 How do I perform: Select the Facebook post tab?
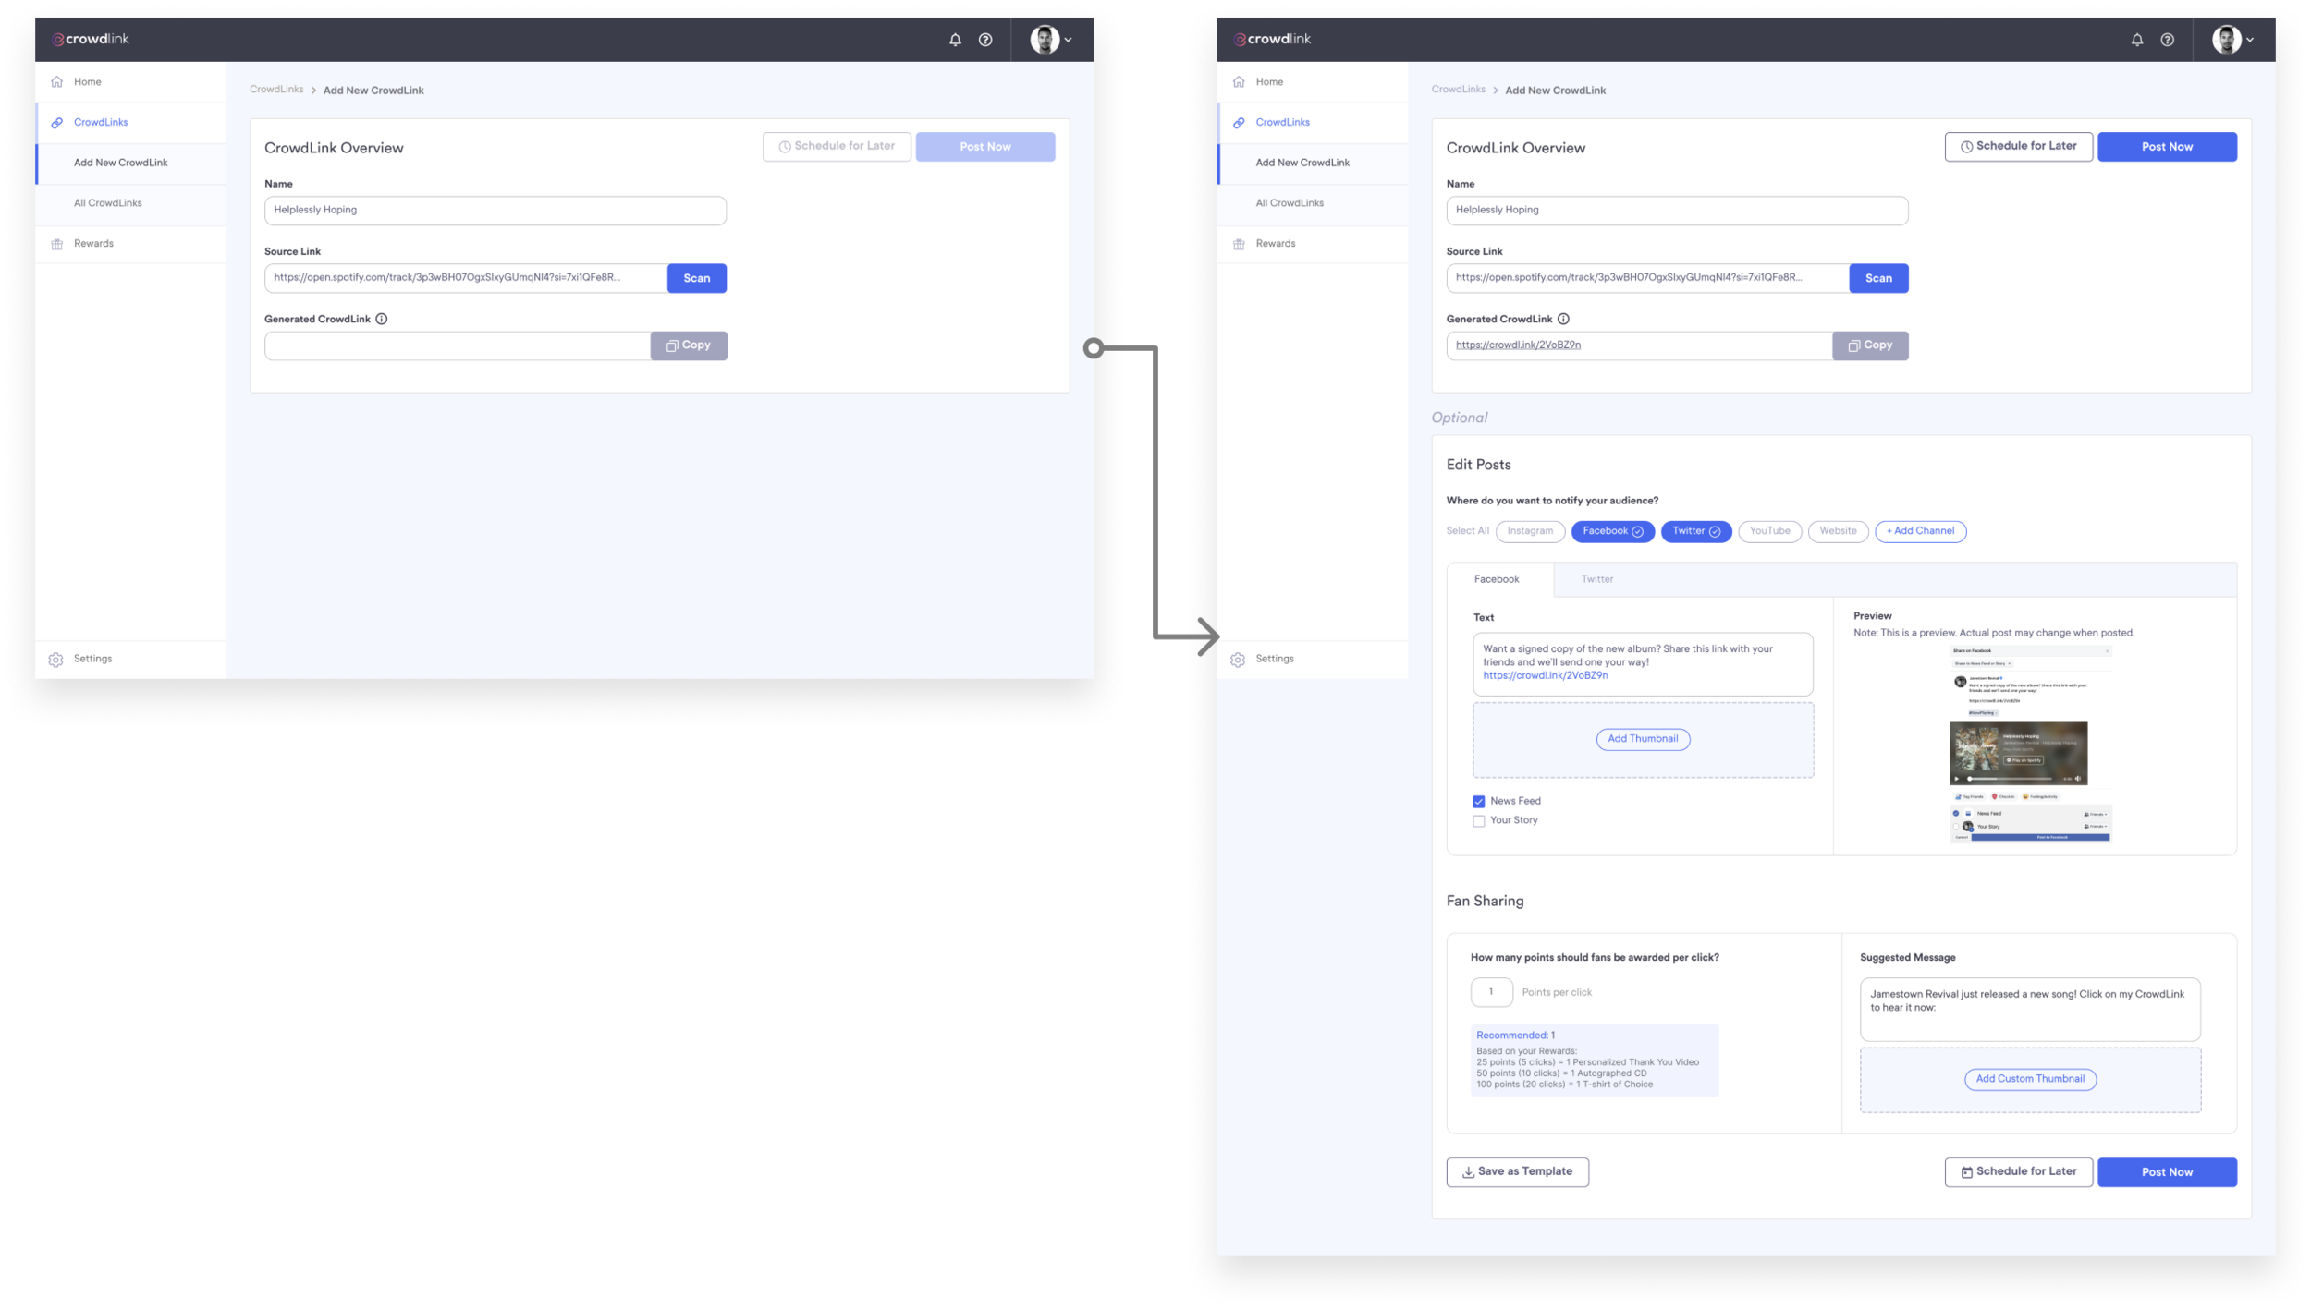tap(1496, 579)
